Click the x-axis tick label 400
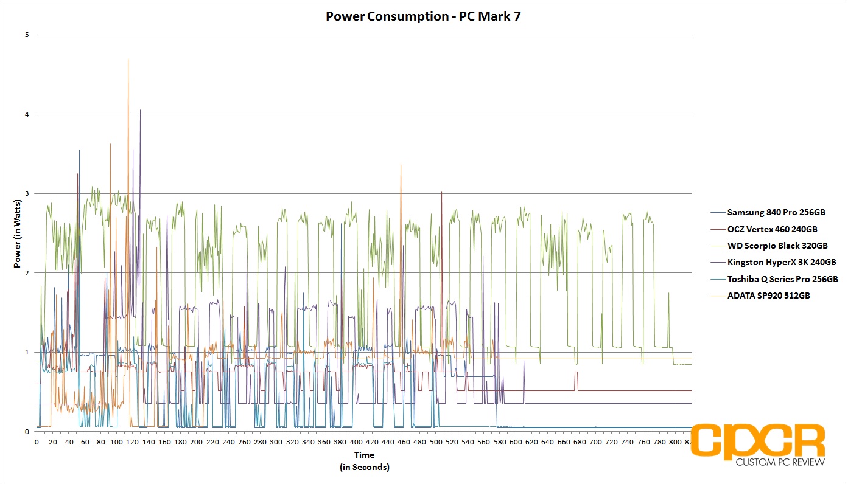 click(356, 441)
